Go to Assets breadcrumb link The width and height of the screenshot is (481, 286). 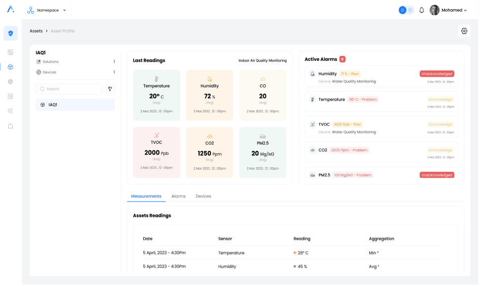[36, 31]
